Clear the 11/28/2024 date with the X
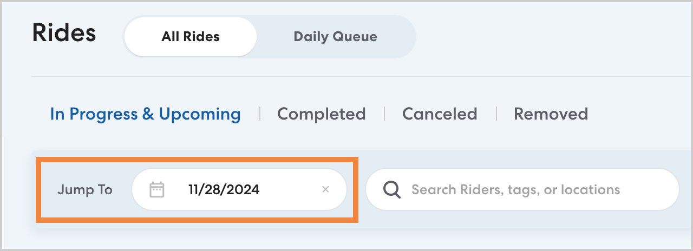 click(x=325, y=189)
